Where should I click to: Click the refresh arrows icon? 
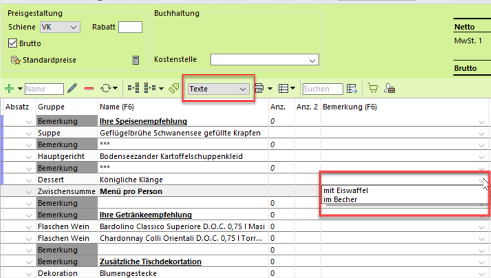[106, 89]
